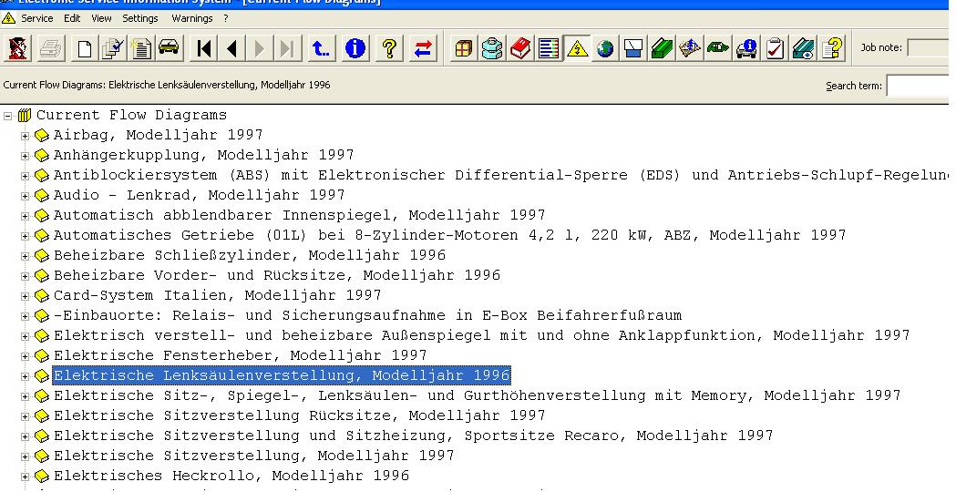Click the blank new document icon
Screen dimensions: 956x492
pyautogui.click(x=84, y=48)
